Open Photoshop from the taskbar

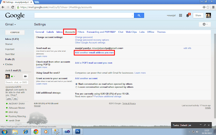click(78, 131)
